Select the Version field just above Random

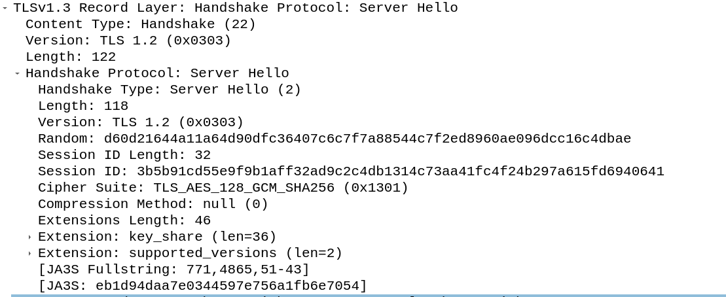(x=140, y=122)
